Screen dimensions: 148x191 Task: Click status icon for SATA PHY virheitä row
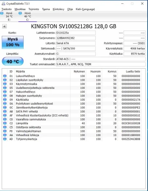[5, 111]
